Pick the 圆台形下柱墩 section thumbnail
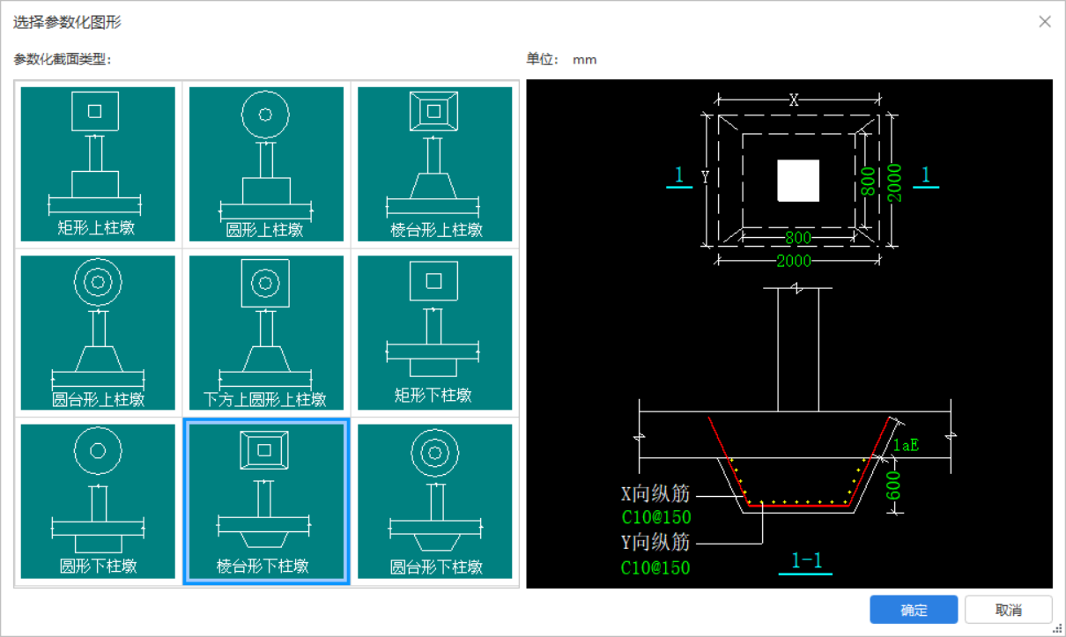Viewport: 1066px width, 637px height. pos(434,501)
